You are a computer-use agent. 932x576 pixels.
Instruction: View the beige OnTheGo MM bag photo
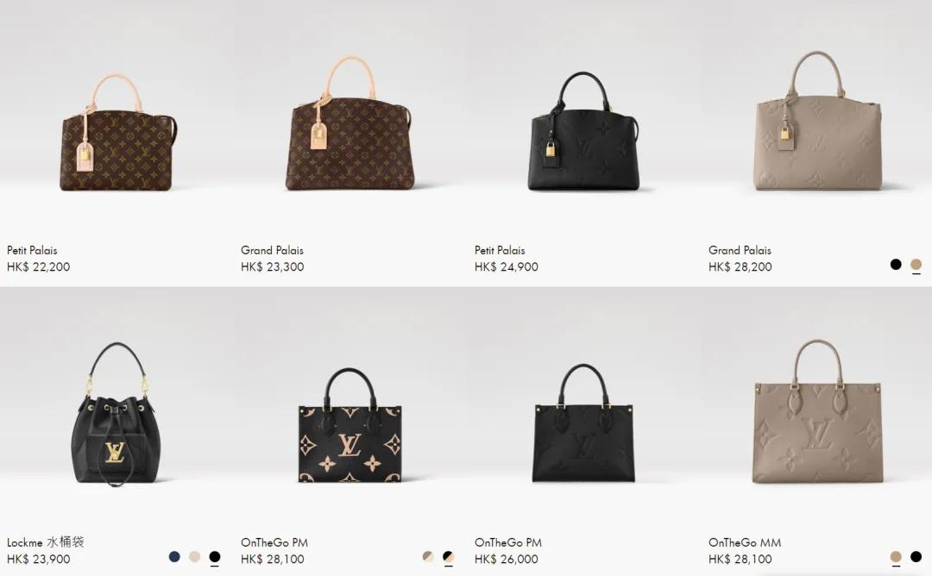[818, 411]
